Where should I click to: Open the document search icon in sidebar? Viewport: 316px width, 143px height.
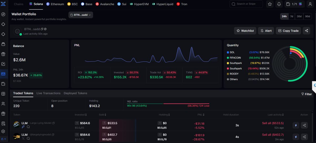[3, 124]
